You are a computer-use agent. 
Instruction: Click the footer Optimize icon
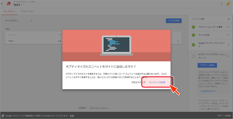coord(3,116)
